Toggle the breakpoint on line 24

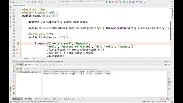coord(18,43)
